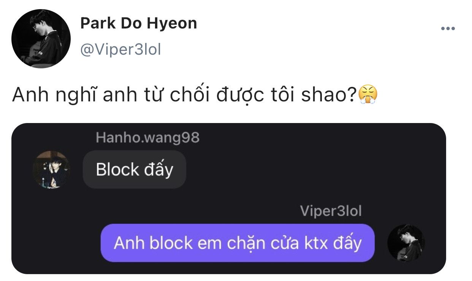
Task: Open Hanho.wang98's chat avatar
Action: (x=51, y=169)
